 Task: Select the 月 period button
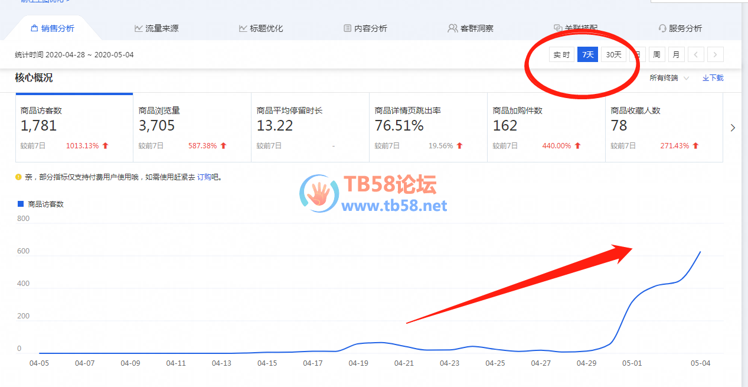click(675, 55)
